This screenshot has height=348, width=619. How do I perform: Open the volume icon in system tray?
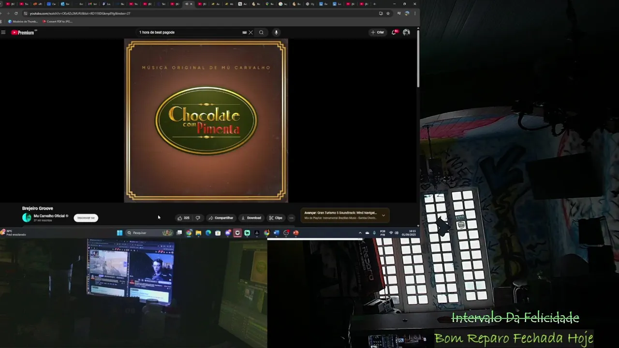tap(397, 233)
